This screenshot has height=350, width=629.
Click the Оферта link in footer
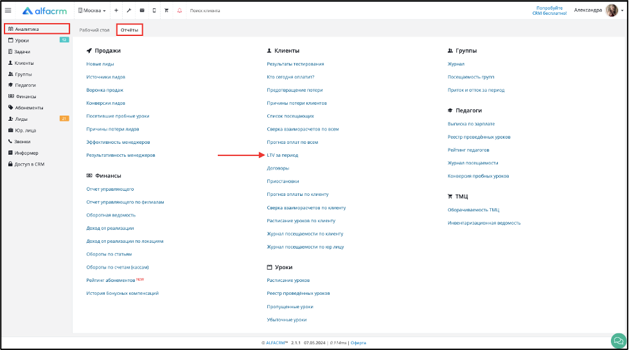point(359,343)
